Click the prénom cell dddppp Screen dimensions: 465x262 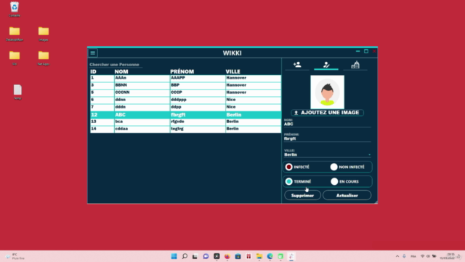[198, 100]
